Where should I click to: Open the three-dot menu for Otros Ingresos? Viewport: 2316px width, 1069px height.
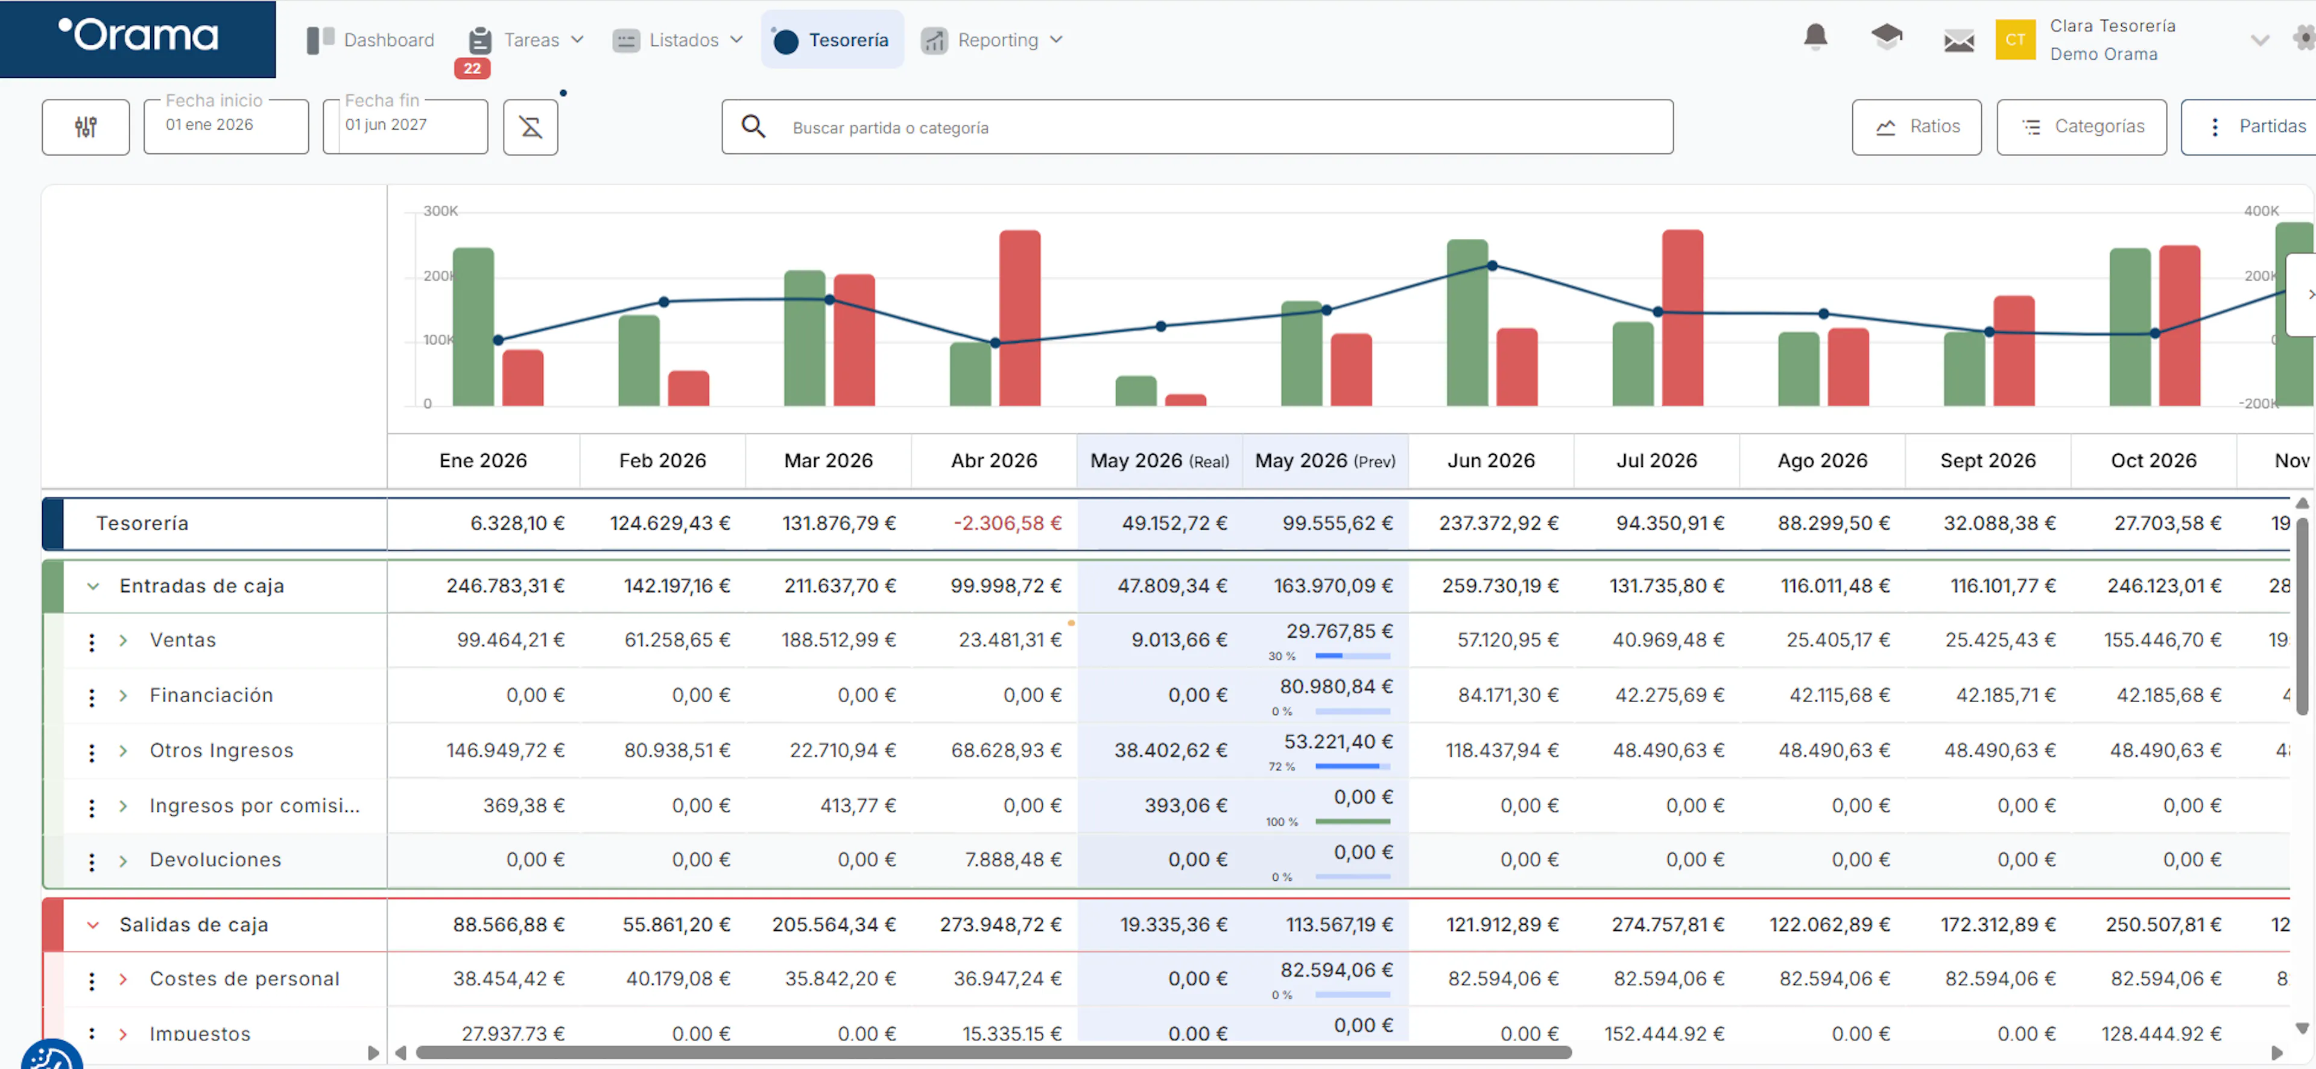click(92, 752)
